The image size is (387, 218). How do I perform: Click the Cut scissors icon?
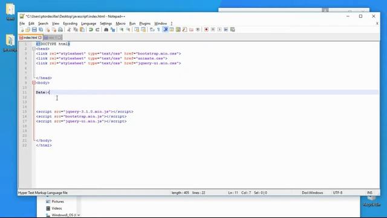coord(69,30)
